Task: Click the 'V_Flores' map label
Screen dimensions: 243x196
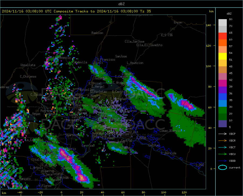Action: 45,186
